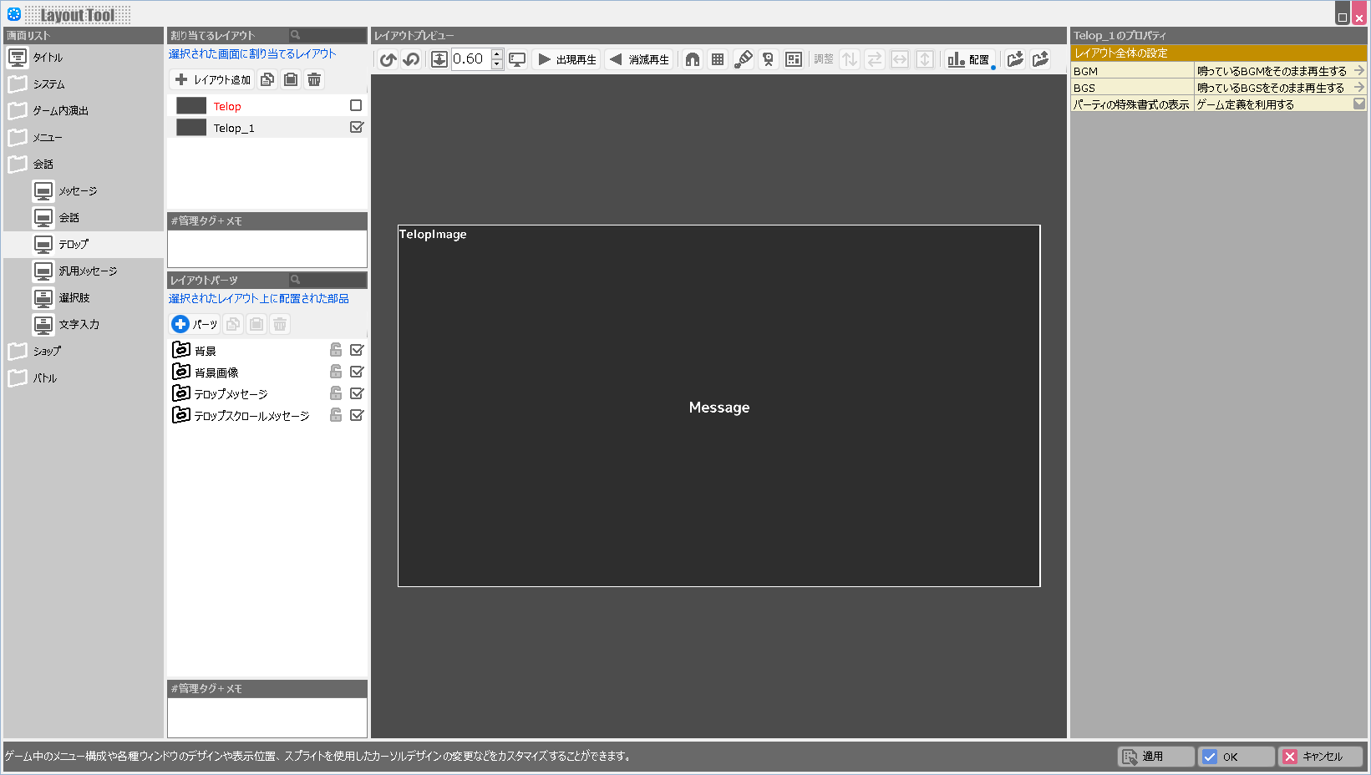The height and width of the screenshot is (775, 1371).
Task: Click the monitor preview icon beside zoom
Action: 518,59
